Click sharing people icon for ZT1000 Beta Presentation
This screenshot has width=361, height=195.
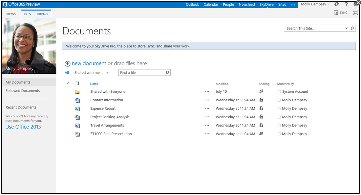(x=261, y=133)
